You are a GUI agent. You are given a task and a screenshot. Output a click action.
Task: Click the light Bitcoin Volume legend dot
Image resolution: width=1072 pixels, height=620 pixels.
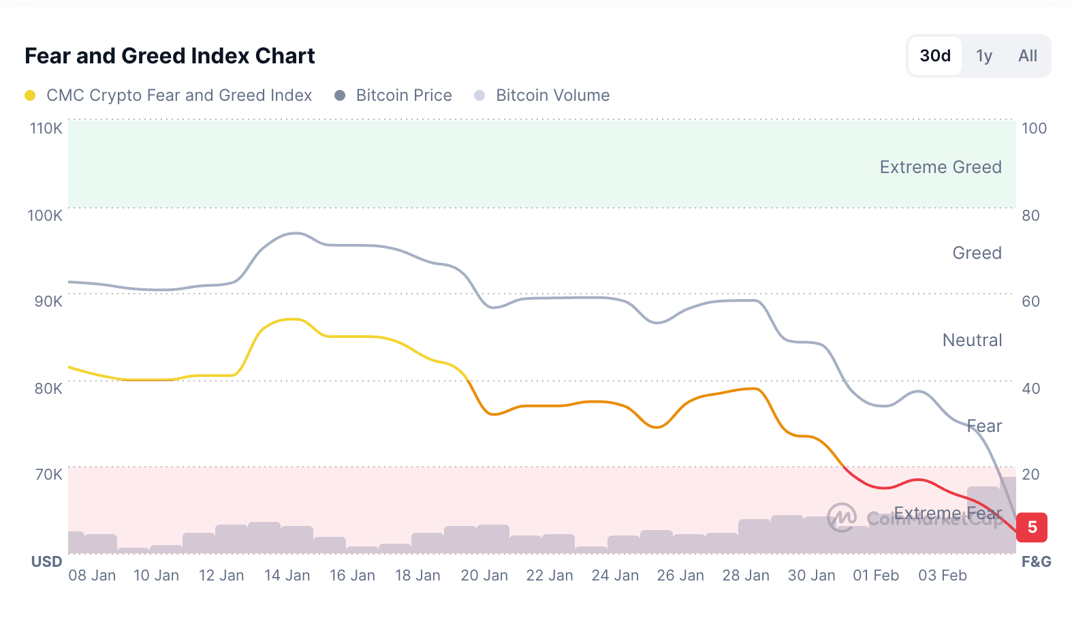[x=480, y=95]
